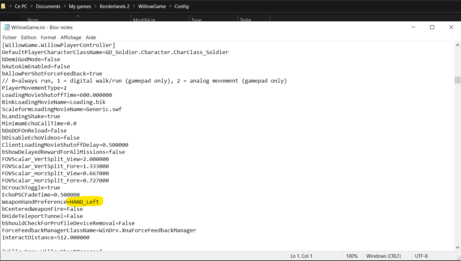Click the ScaleformLoadingMovieName=Generic.swf line
The width and height of the screenshot is (461, 261).
(62, 109)
